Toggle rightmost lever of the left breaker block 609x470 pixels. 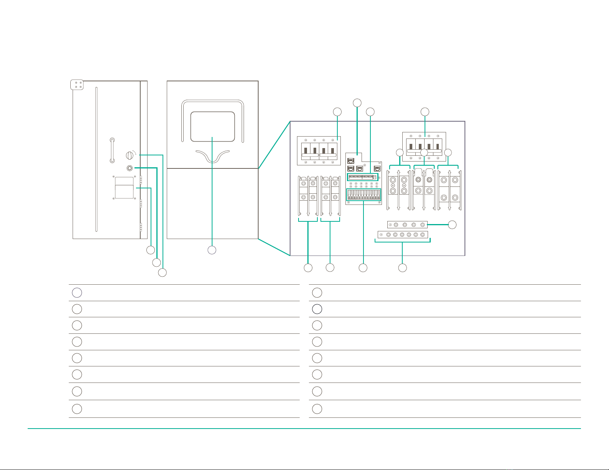pos(332,152)
